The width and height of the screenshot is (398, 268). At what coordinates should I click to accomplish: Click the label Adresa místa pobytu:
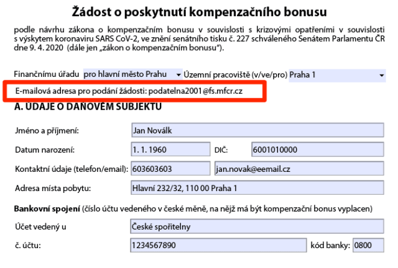point(53,188)
